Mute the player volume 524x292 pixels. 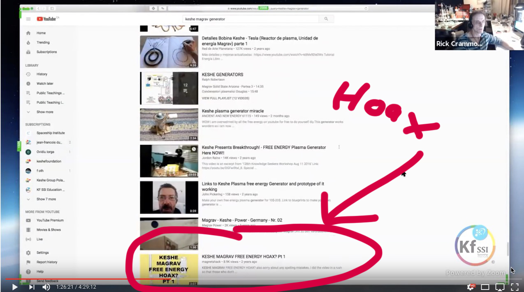pos(46,287)
